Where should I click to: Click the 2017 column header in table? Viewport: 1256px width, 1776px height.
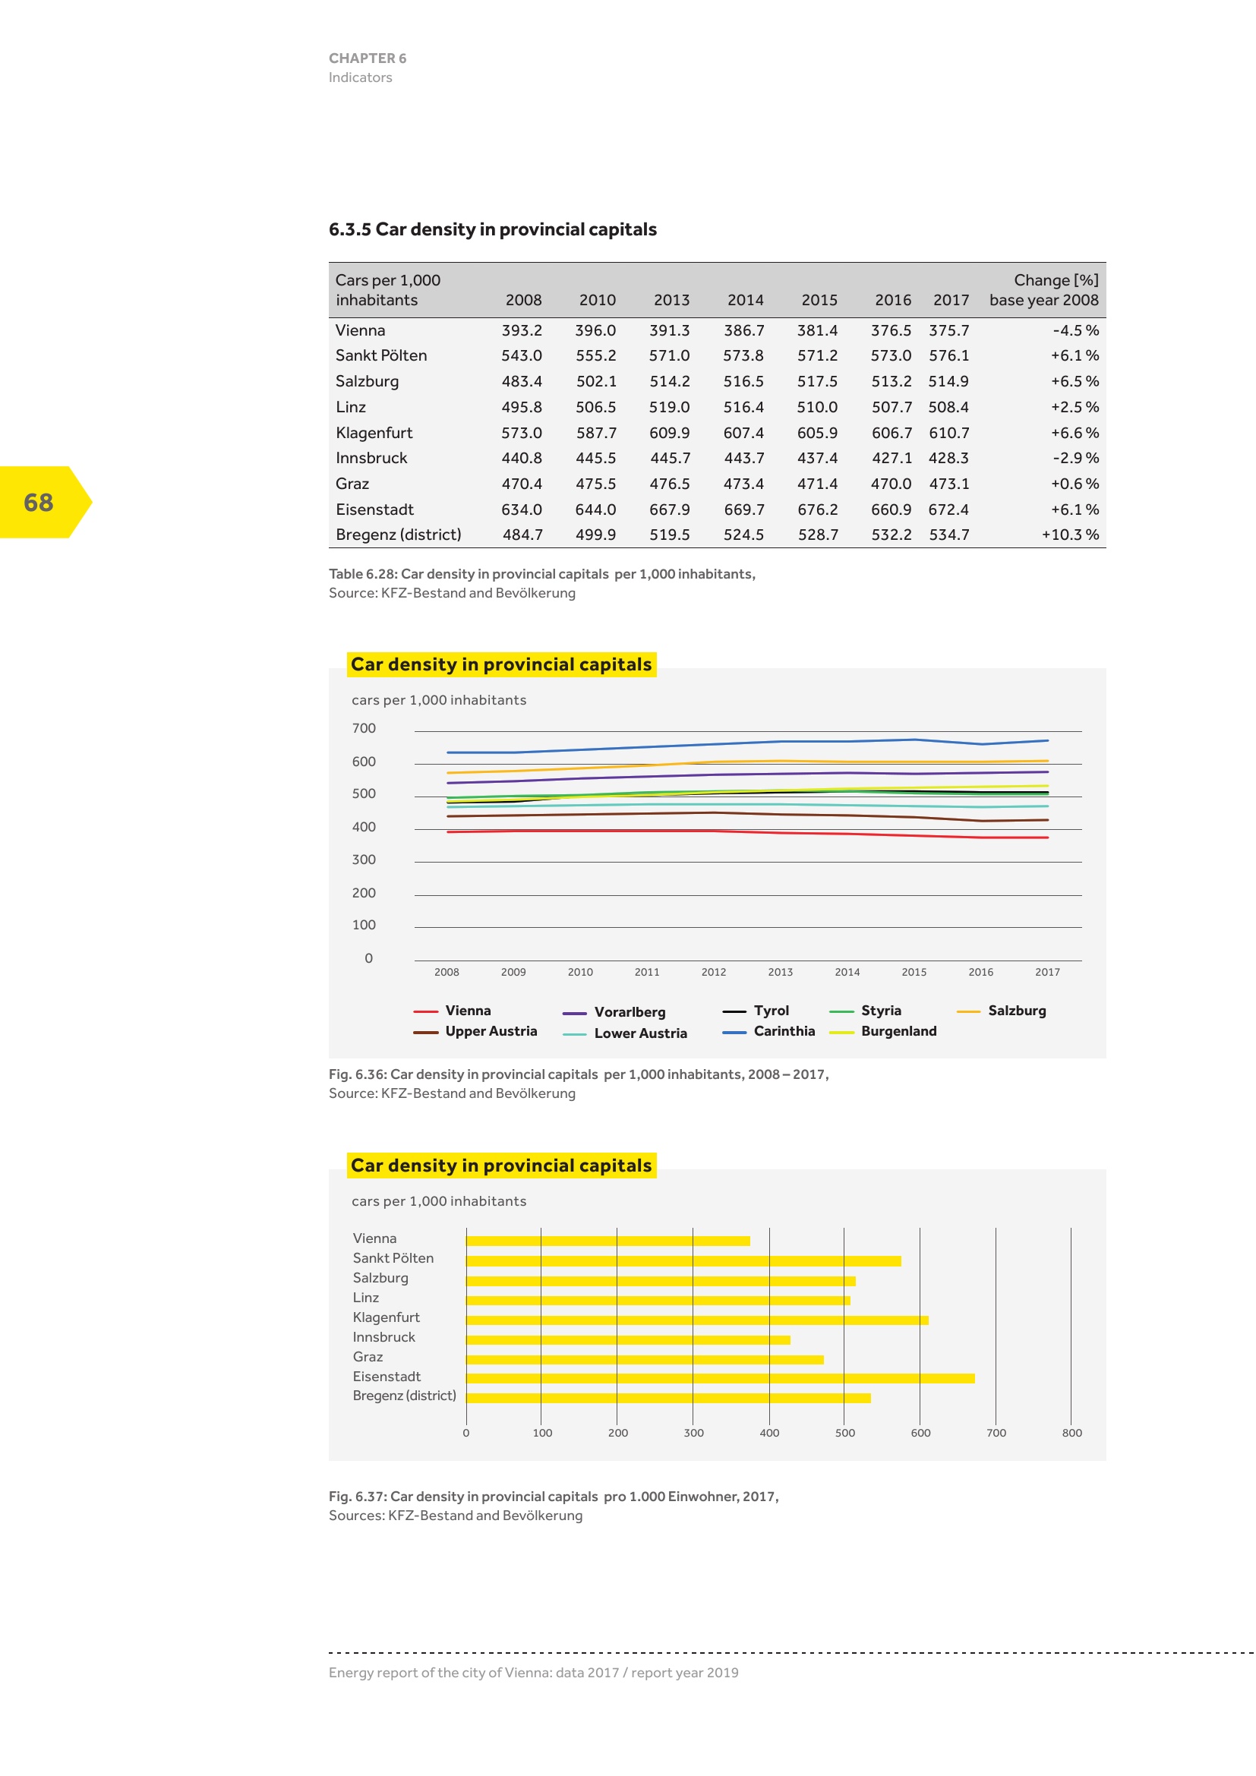point(951,300)
